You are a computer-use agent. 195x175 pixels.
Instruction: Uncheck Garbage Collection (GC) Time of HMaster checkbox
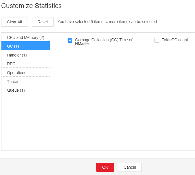(x=70, y=40)
